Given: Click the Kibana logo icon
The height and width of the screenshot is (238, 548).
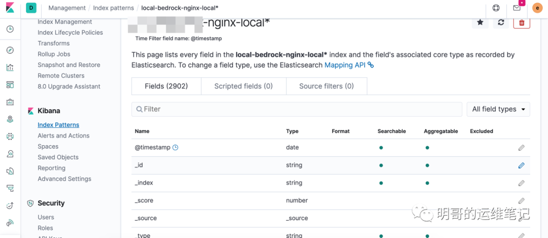Looking at the screenshot, I should pos(10,8).
